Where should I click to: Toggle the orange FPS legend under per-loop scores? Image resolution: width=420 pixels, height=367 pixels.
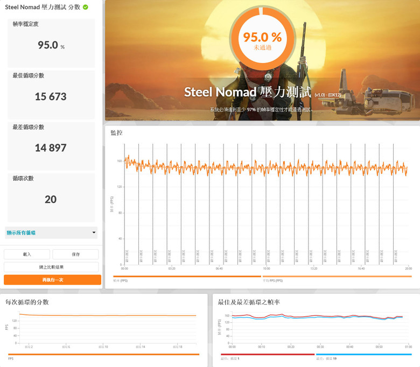click(104, 355)
